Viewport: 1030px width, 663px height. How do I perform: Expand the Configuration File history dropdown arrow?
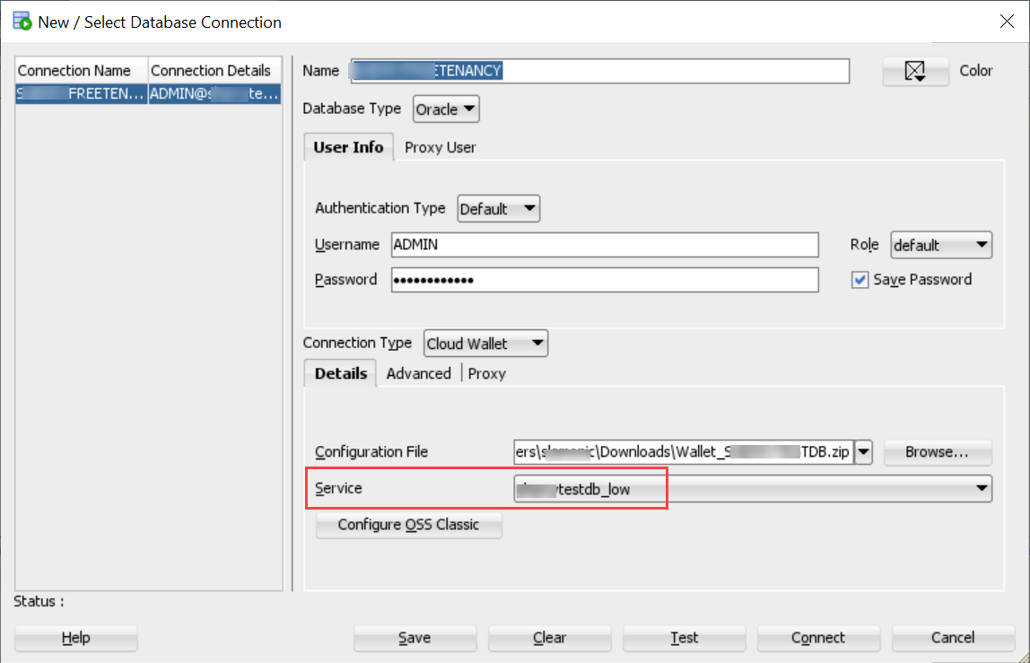click(863, 452)
